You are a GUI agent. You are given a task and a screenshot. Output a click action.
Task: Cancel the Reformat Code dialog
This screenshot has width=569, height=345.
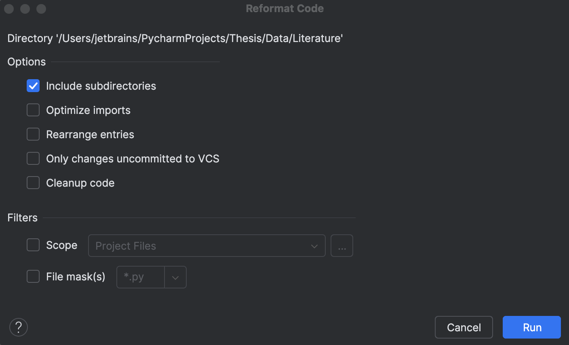click(464, 327)
